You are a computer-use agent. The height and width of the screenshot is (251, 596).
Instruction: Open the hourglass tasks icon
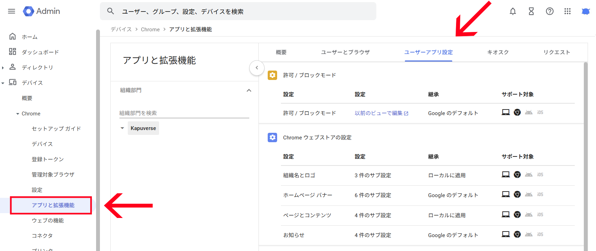[531, 11]
